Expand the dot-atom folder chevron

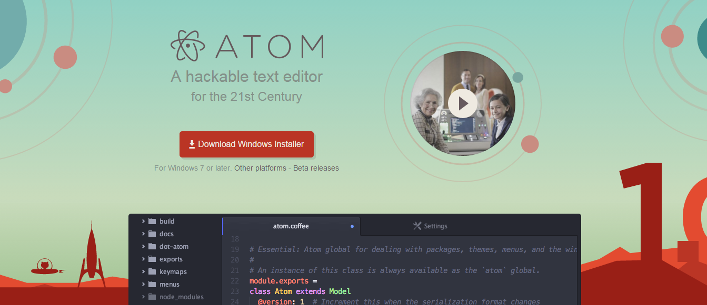click(143, 246)
